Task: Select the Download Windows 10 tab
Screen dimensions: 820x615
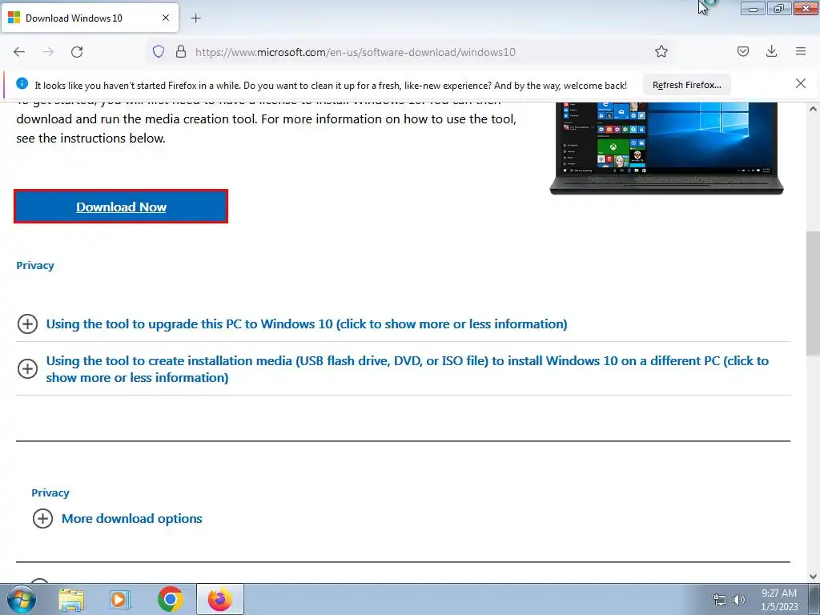Action: pyautogui.click(x=90, y=18)
